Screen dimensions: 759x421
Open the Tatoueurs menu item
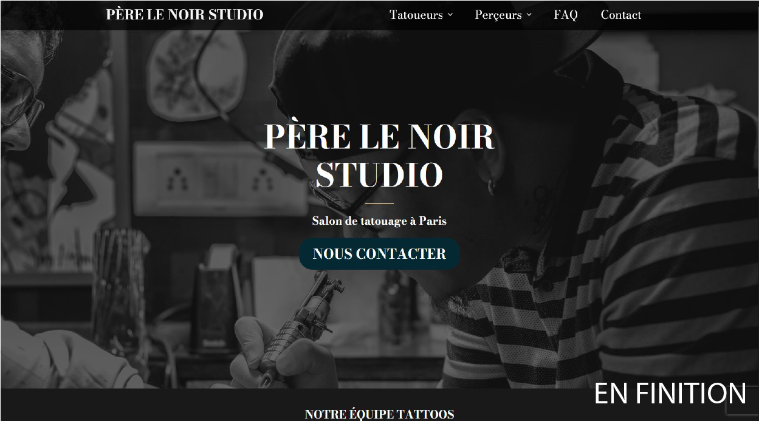point(416,15)
